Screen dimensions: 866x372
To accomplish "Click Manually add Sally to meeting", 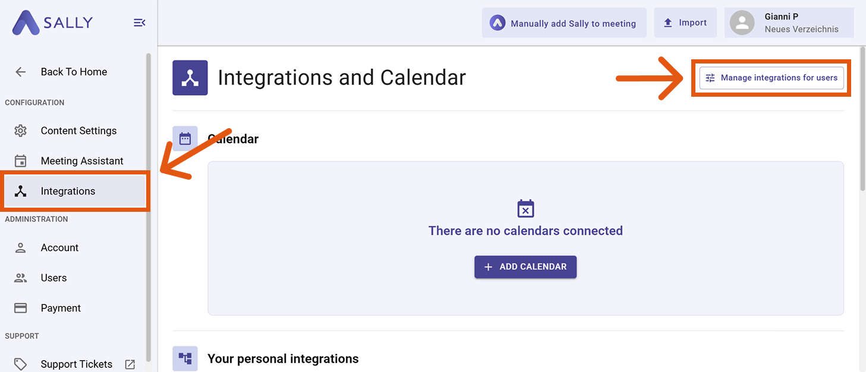I will 563,23.
